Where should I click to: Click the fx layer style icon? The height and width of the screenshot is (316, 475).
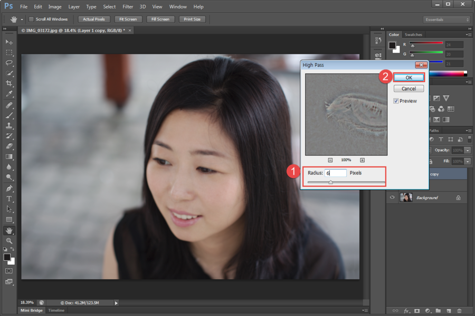[406, 311]
